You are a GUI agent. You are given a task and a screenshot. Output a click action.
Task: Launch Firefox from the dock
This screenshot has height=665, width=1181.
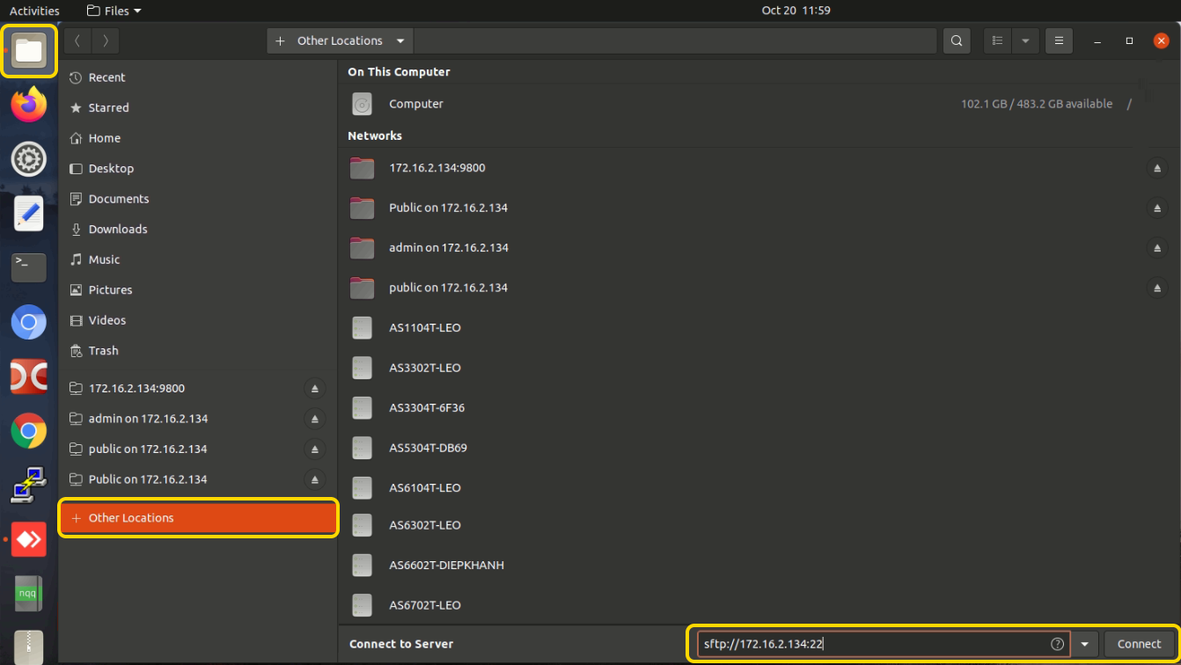click(28, 104)
